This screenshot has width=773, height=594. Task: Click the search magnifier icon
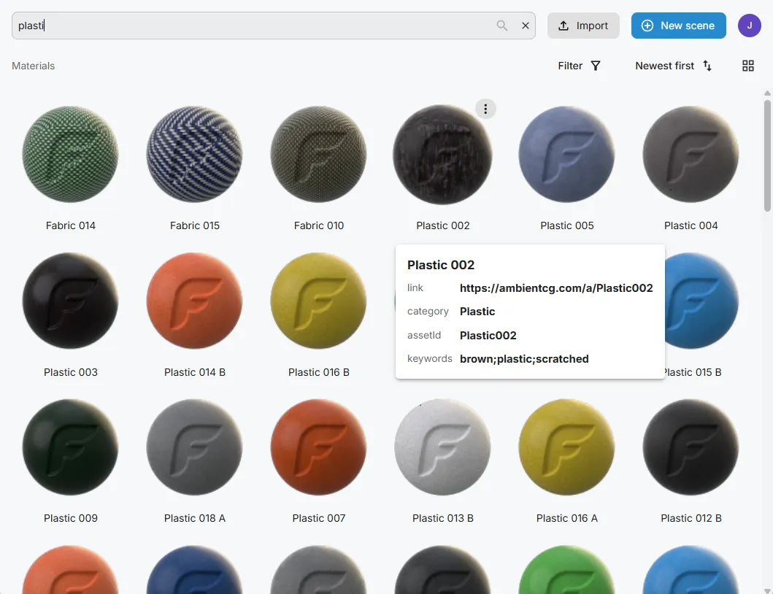(x=502, y=26)
